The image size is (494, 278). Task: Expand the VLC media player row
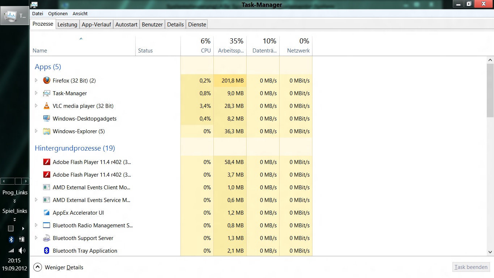(36, 106)
